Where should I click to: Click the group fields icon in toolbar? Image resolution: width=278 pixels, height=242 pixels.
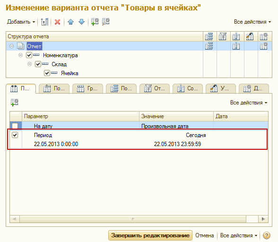[44, 22]
